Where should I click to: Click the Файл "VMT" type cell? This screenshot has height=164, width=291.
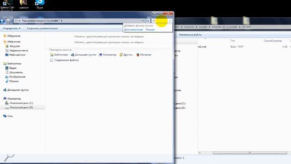[237, 46]
